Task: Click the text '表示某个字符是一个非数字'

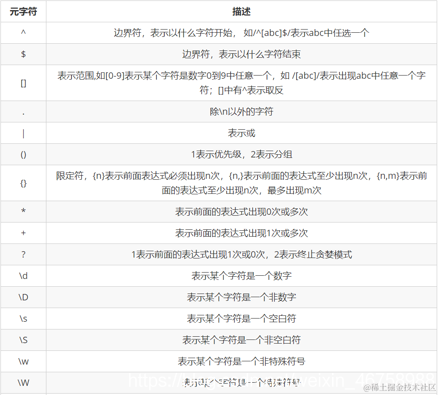Action: point(242,297)
